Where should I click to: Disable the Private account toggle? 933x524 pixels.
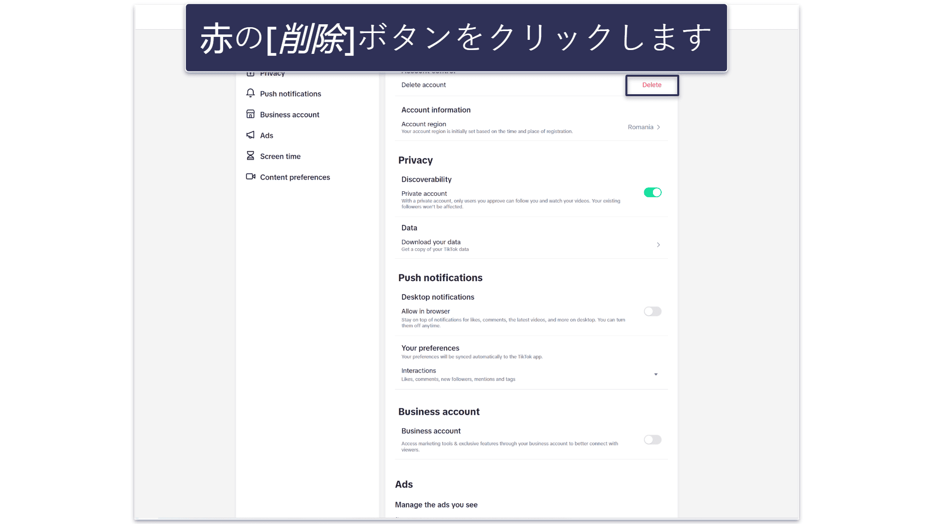(x=652, y=193)
